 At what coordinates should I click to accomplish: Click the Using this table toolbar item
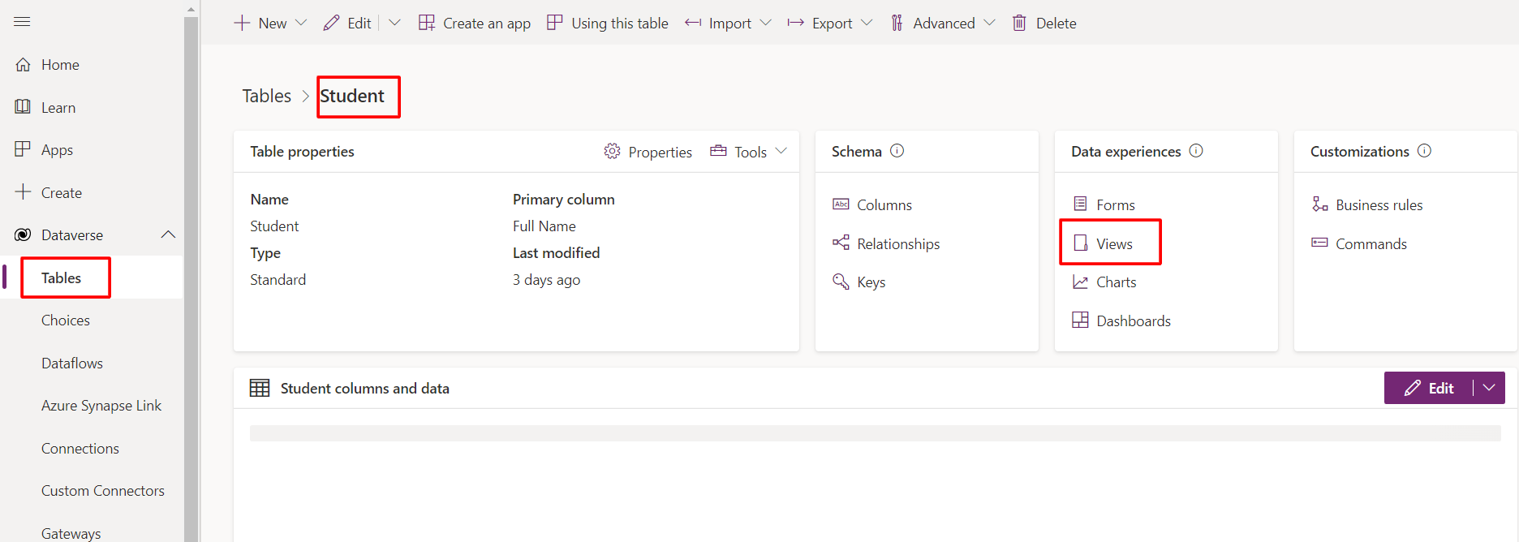point(608,23)
